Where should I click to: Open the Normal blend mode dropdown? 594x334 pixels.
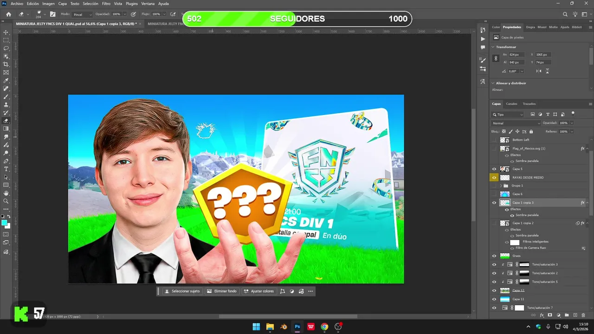click(x=516, y=123)
